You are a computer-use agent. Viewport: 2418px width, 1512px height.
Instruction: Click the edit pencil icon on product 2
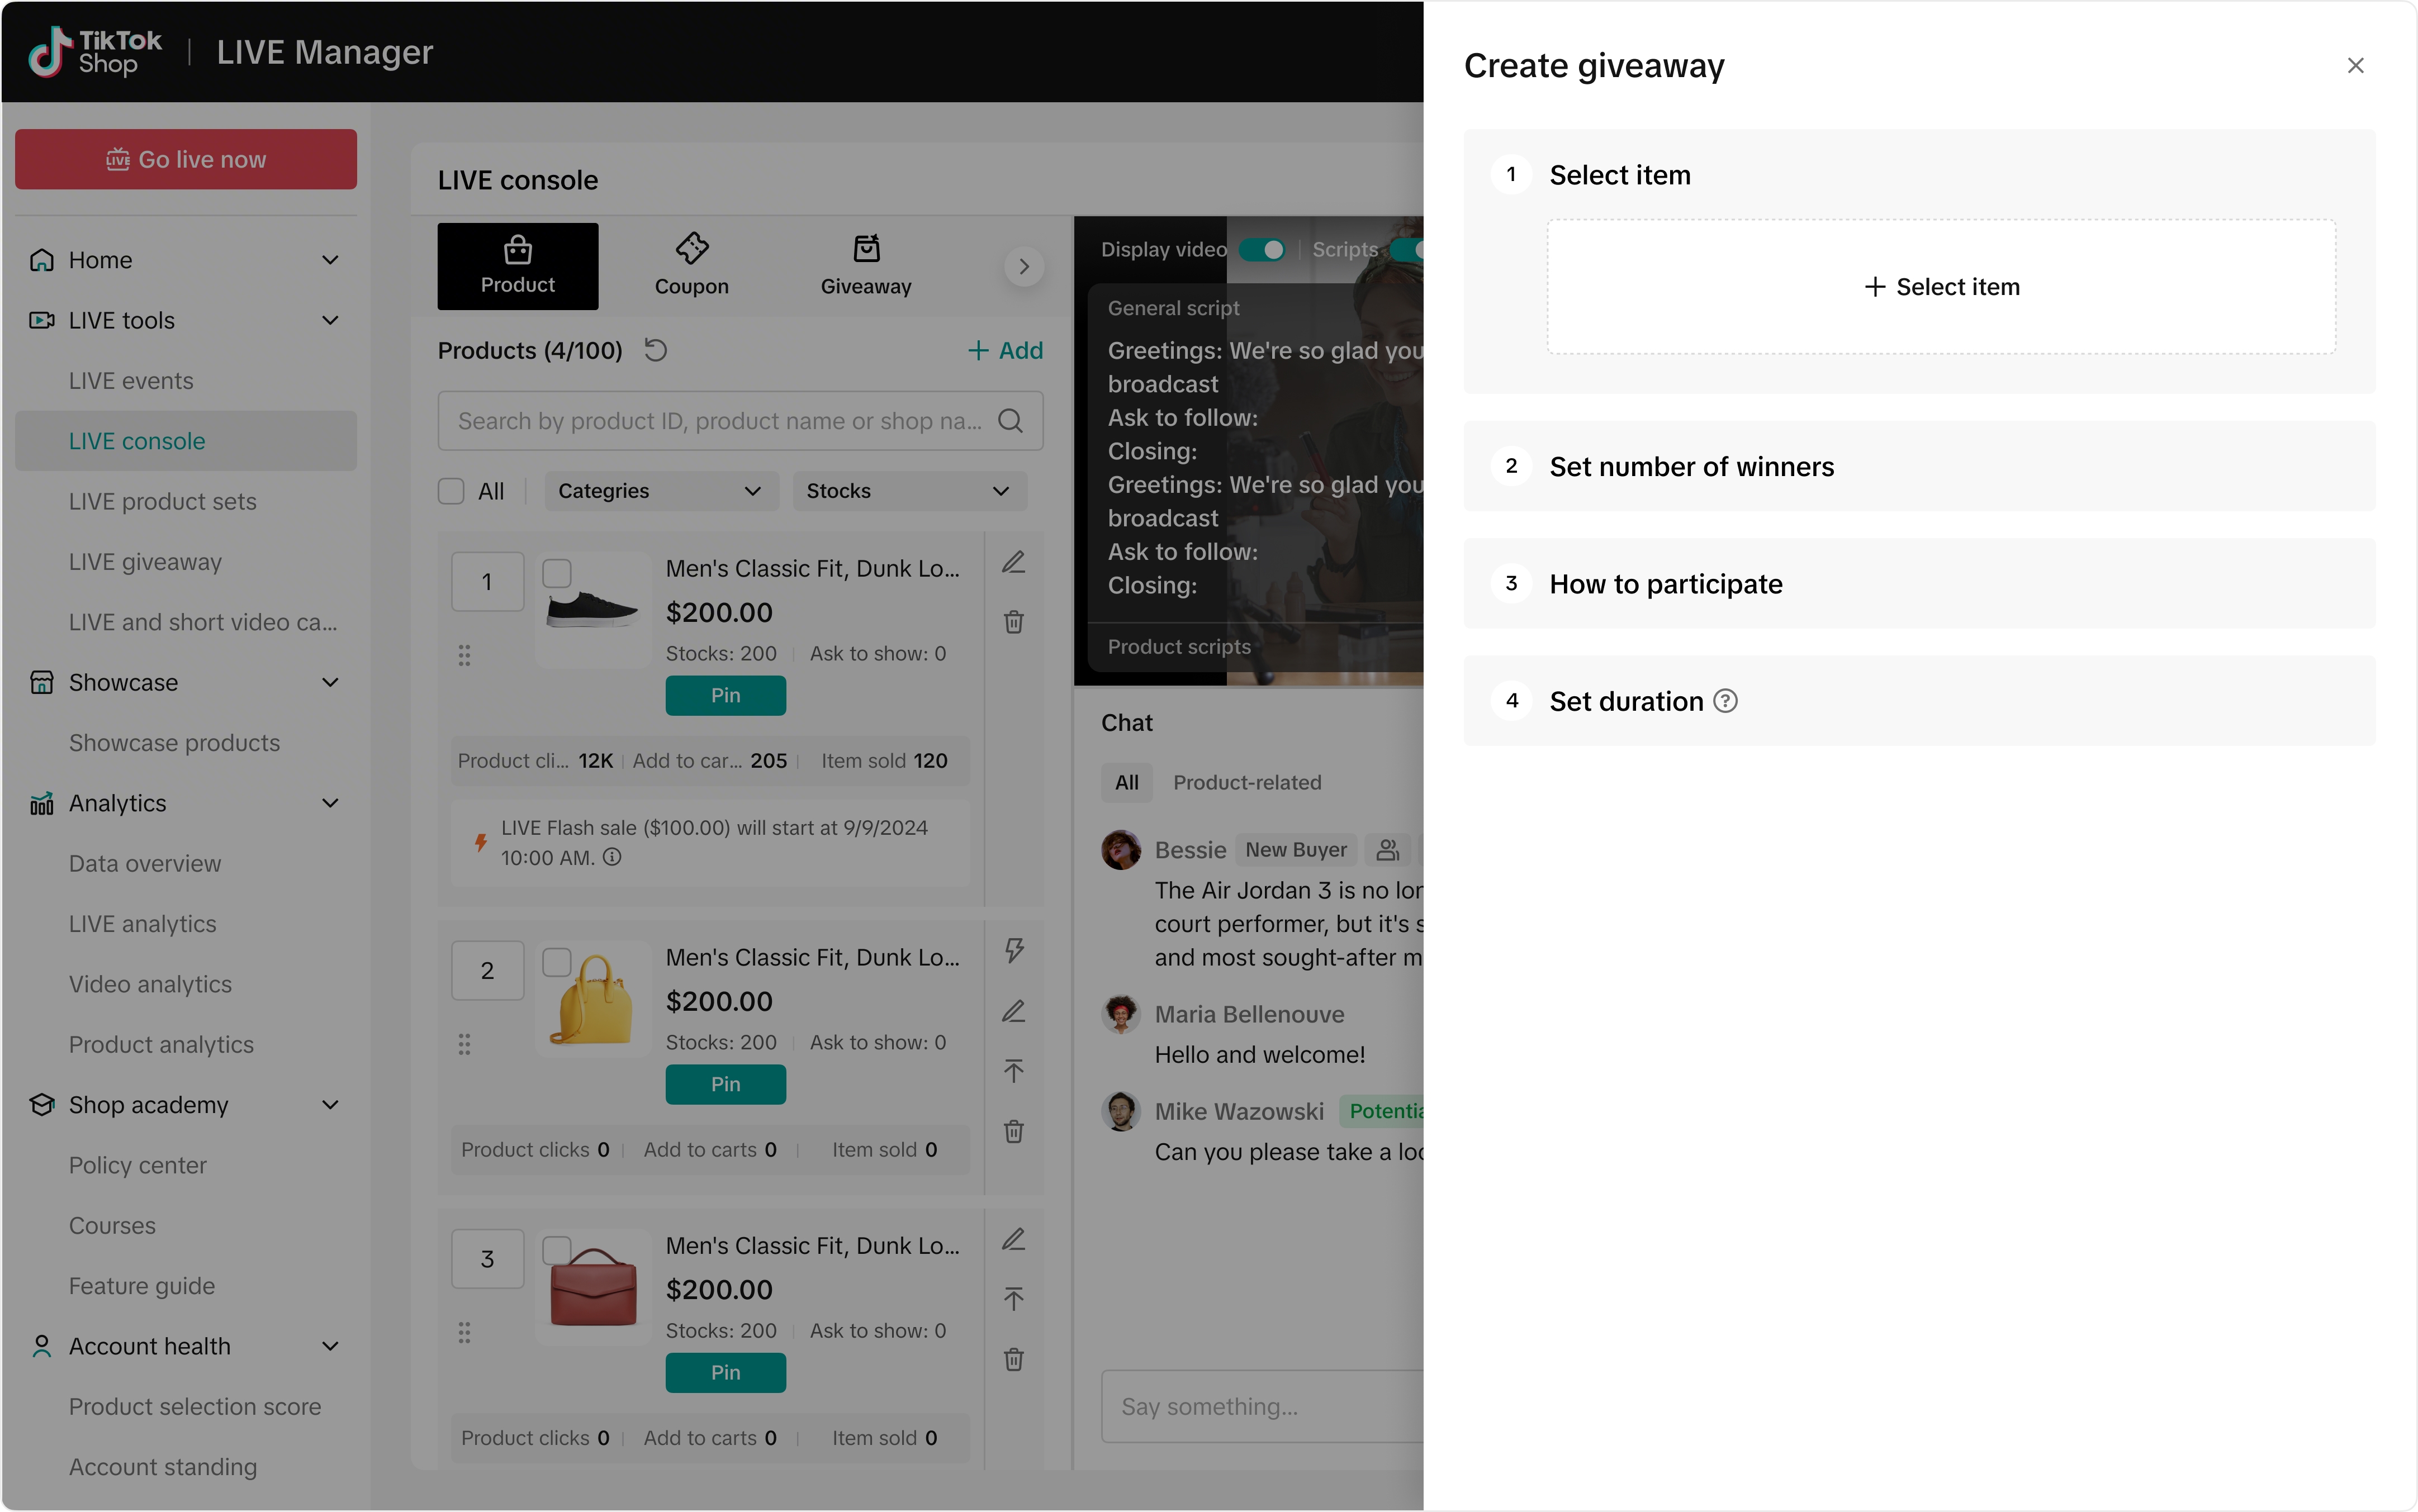[1013, 1011]
